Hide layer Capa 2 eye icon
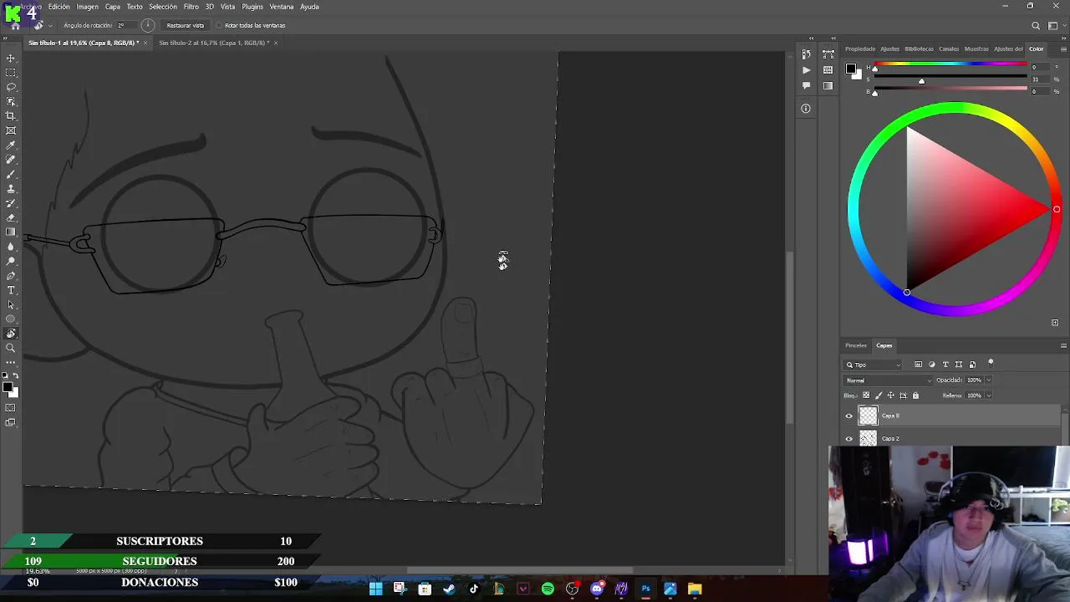The width and height of the screenshot is (1070, 602). (849, 438)
